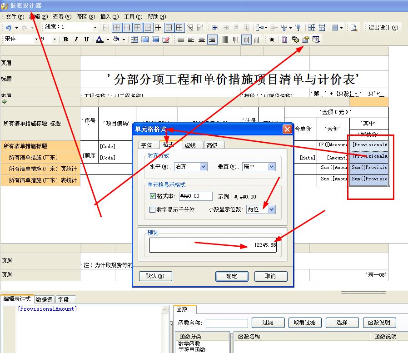Open the 插入 menu
The image size is (408, 353).
coord(109,17)
